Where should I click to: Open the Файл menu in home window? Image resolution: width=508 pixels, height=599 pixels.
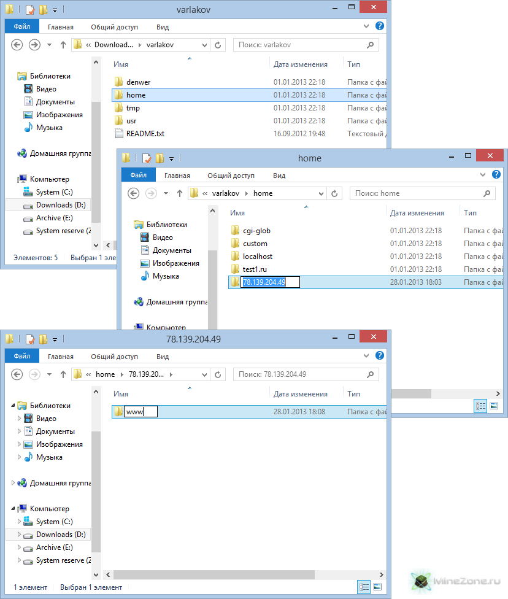pyautogui.click(x=138, y=176)
